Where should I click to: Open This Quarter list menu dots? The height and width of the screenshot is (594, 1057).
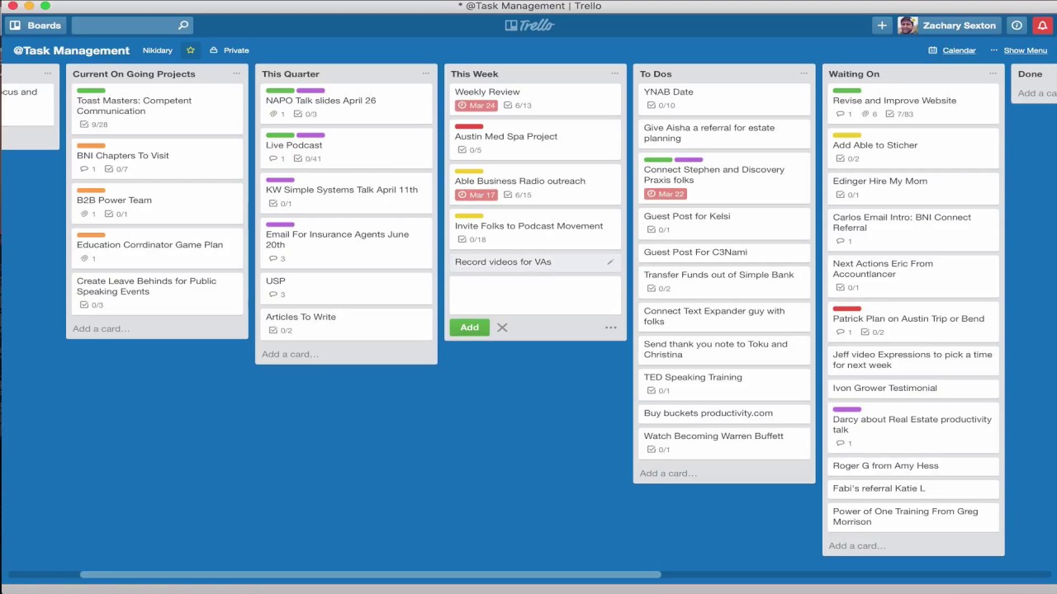(x=426, y=73)
